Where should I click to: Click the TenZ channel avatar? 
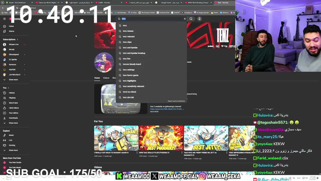tap(104, 62)
